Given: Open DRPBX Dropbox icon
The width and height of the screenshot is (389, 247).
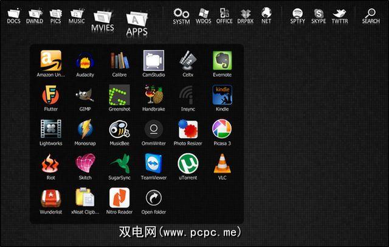Looking at the screenshot, I should click(x=246, y=16).
